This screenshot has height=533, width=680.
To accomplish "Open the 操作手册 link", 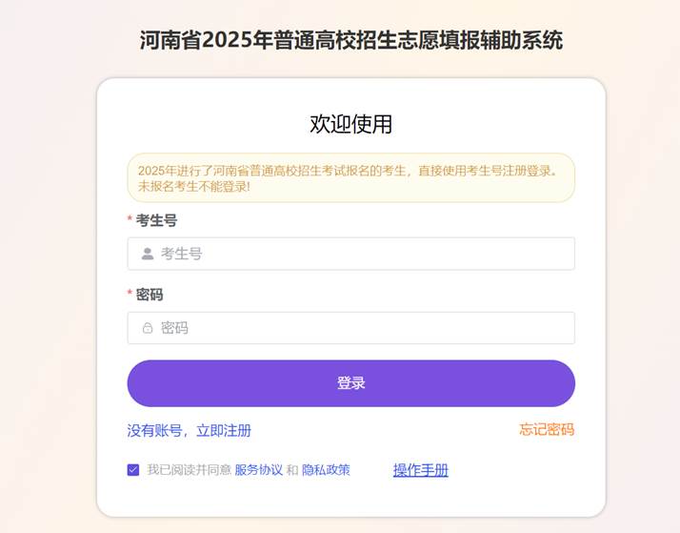I will (420, 470).
